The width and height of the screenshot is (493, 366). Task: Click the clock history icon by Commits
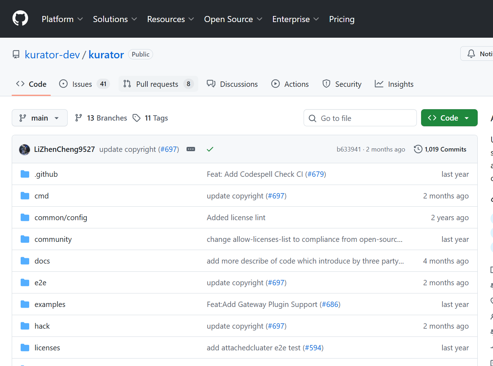(x=418, y=149)
